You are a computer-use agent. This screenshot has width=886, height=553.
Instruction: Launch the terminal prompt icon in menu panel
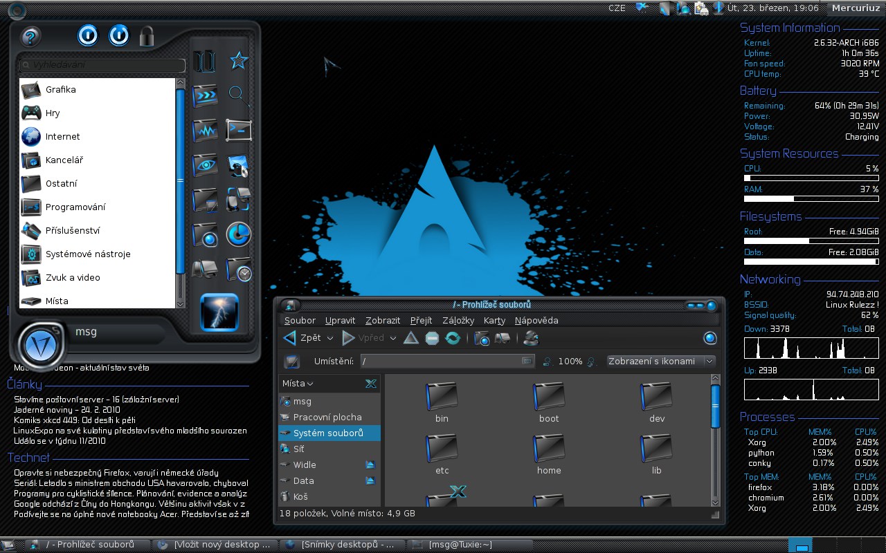239,130
